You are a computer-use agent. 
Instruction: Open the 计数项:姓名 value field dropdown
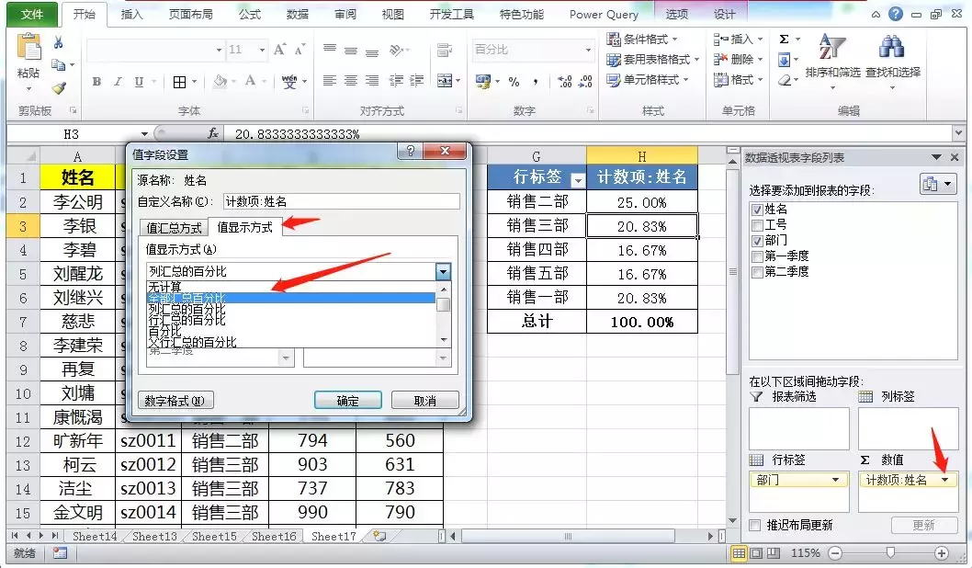point(944,480)
